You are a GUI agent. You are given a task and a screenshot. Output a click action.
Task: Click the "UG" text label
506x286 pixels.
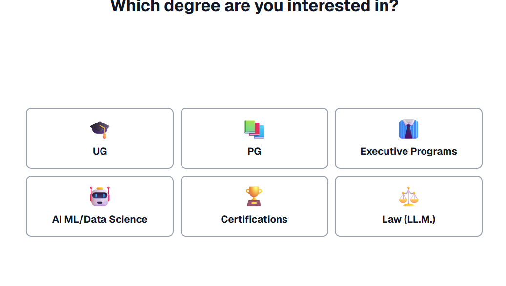[100, 152]
